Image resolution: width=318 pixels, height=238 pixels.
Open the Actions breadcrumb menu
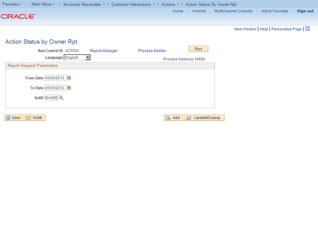pyautogui.click(x=170, y=4)
